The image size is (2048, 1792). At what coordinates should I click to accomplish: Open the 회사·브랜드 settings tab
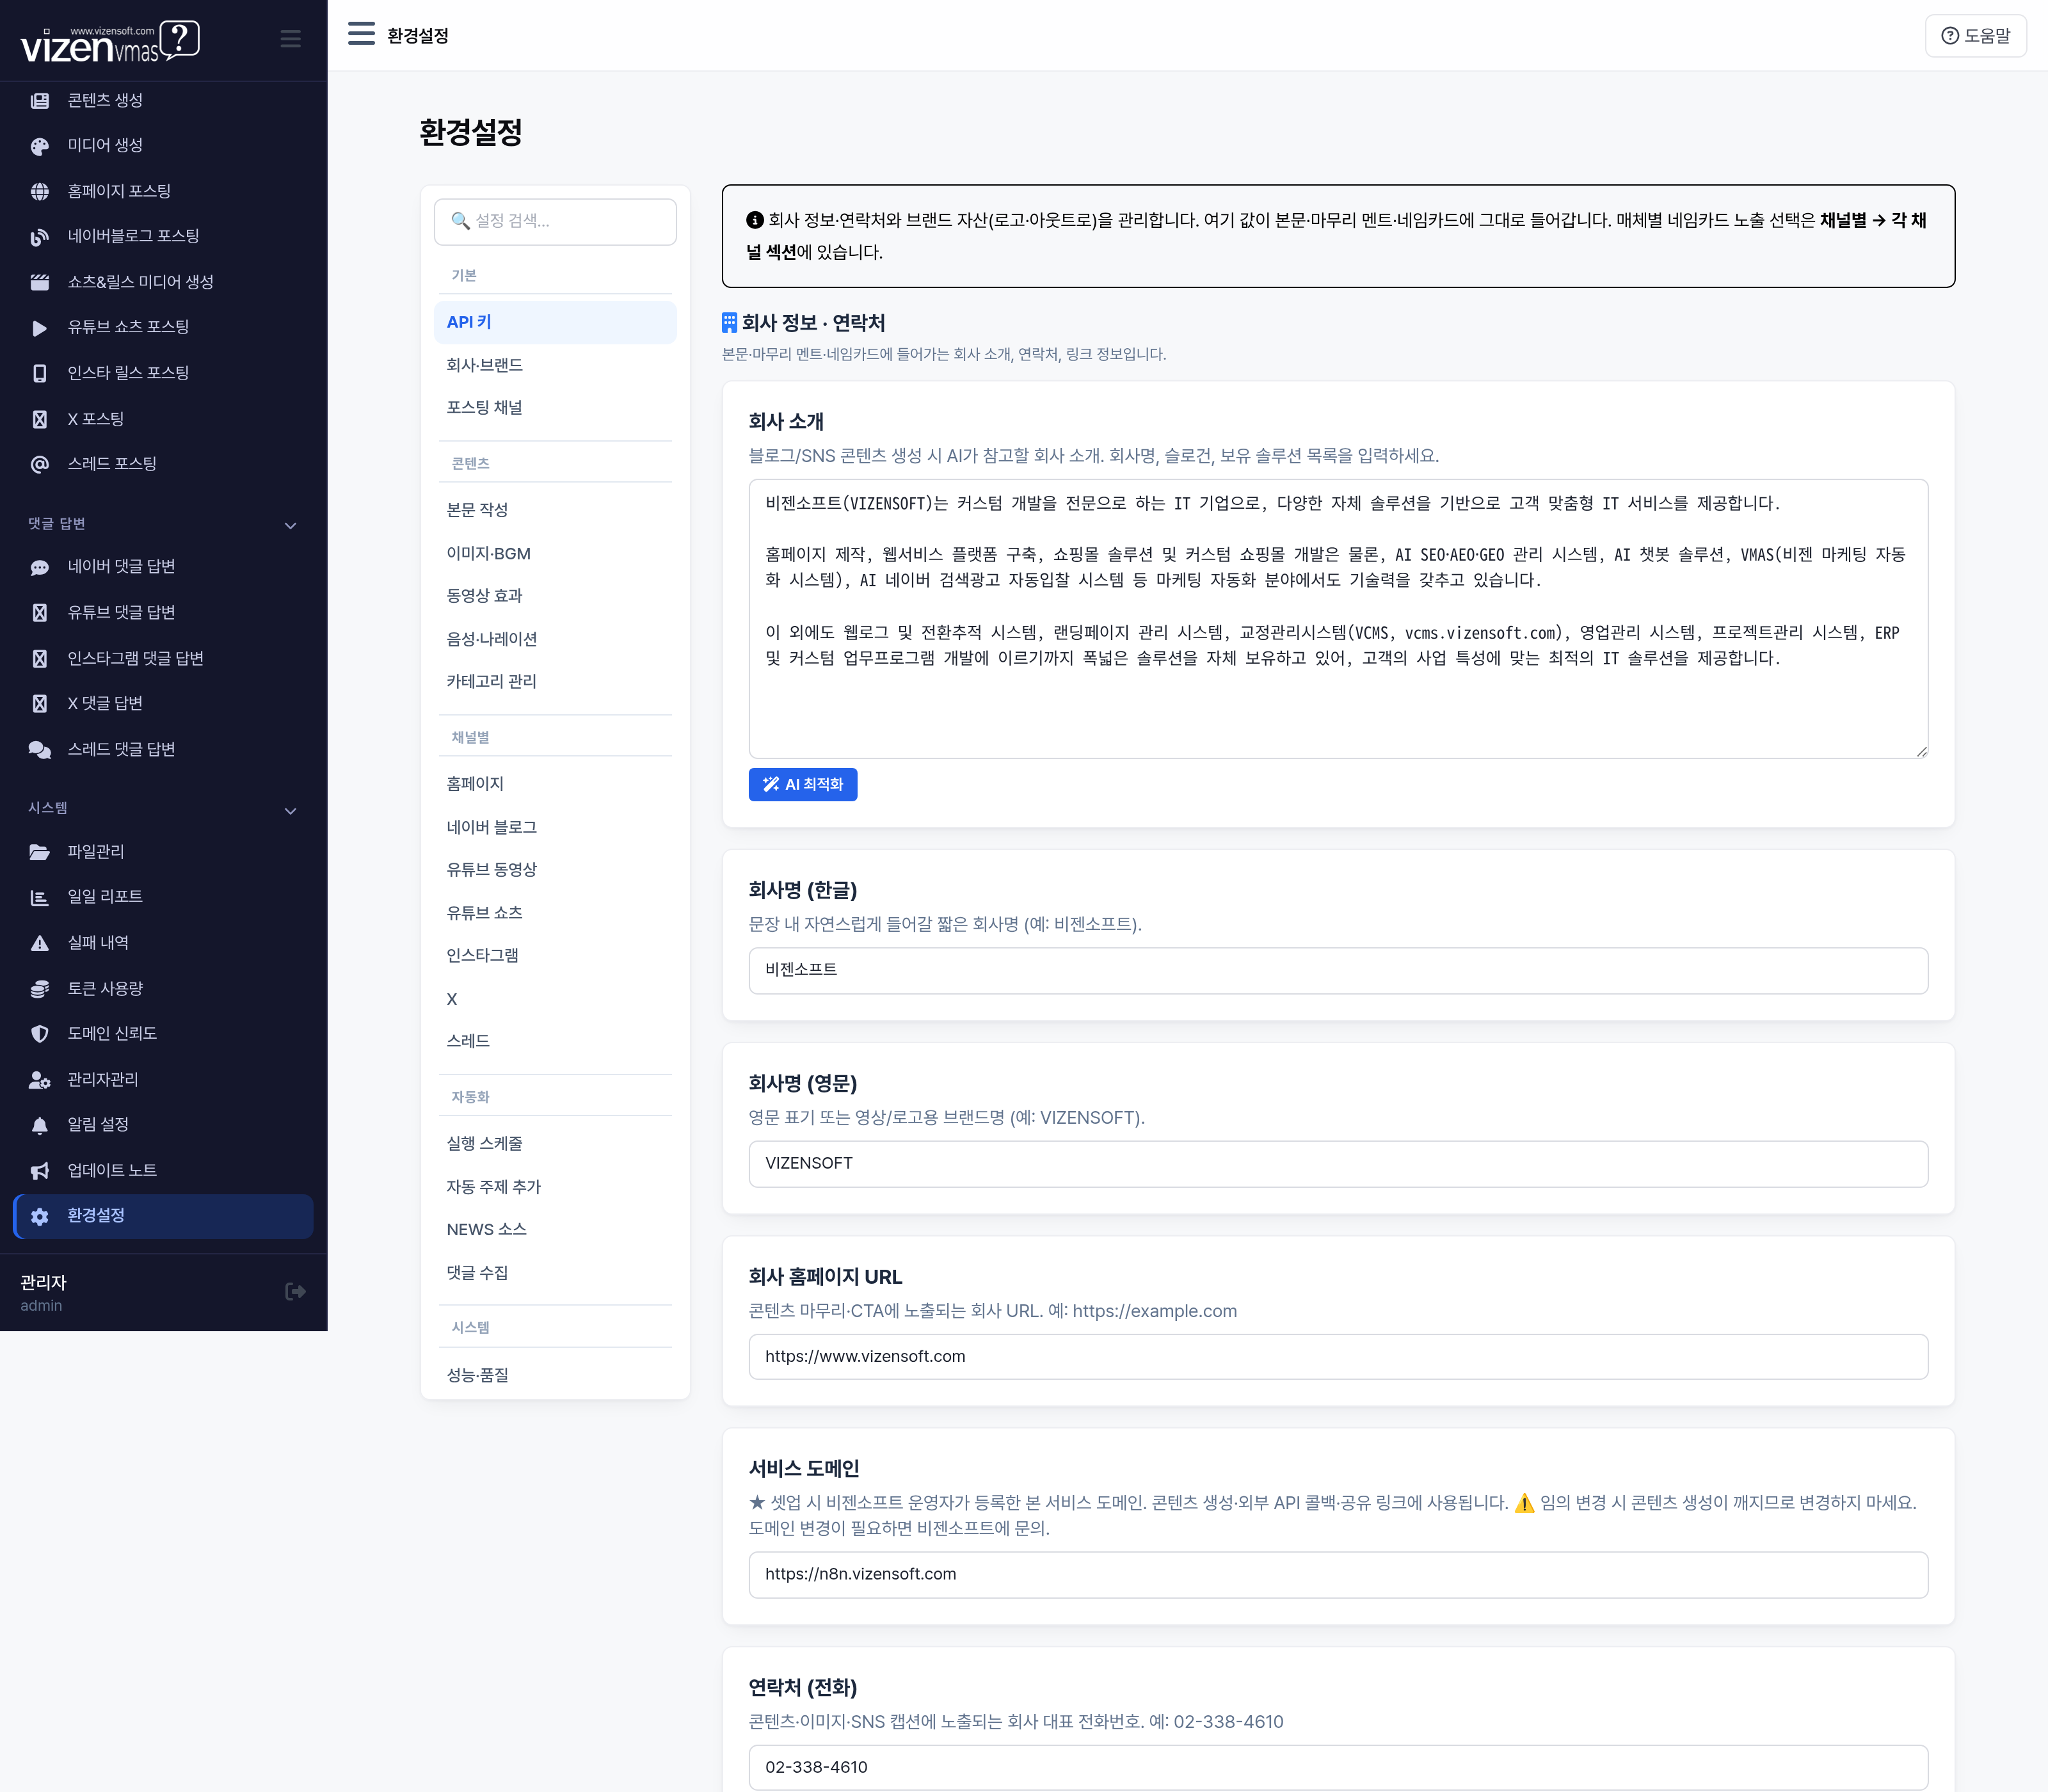(555, 365)
